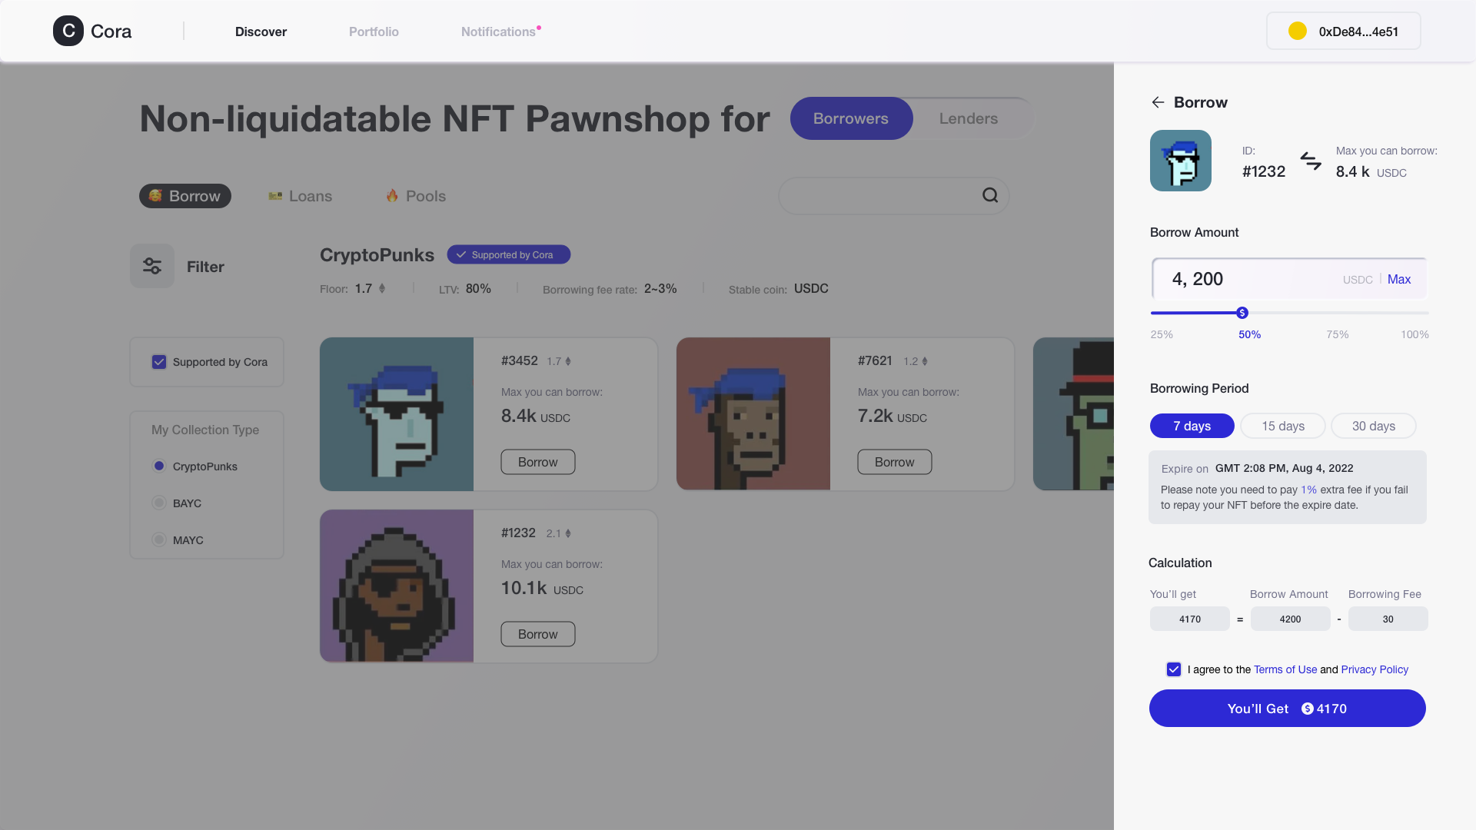Click the checkmark in Supported by Cora badge
The height and width of the screenshot is (830, 1476).
(x=461, y=254)
